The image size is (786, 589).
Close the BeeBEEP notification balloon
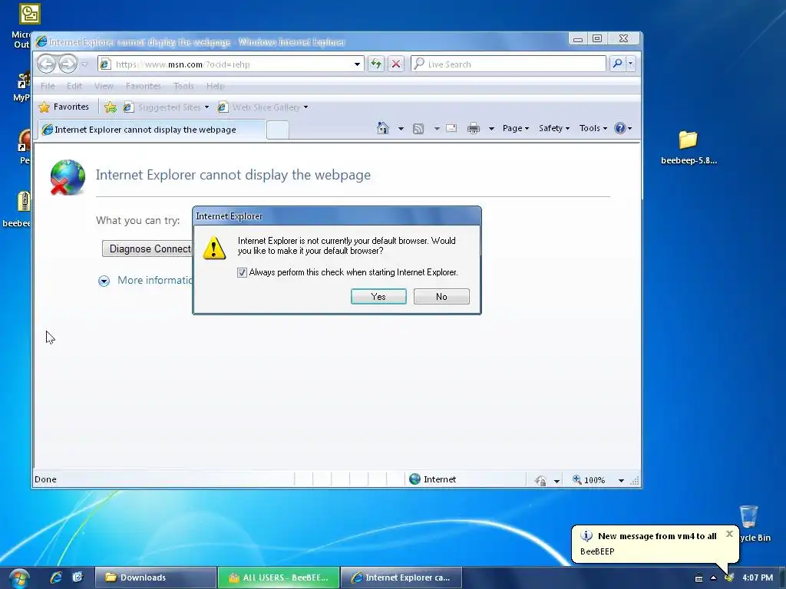point(729,534)
